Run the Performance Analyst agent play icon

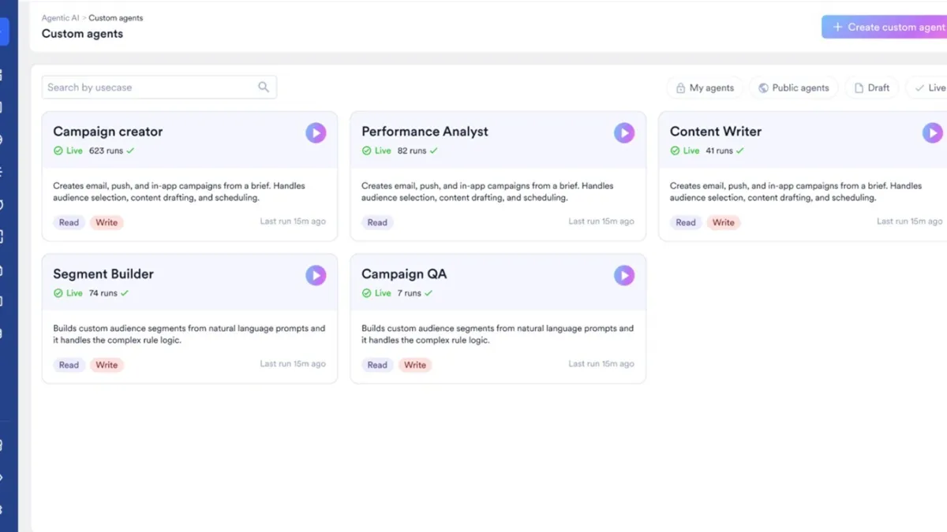624,132
